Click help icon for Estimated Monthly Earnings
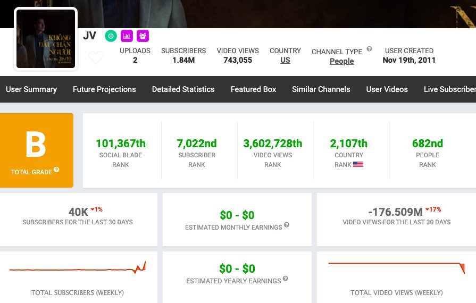 coord(287,225)
